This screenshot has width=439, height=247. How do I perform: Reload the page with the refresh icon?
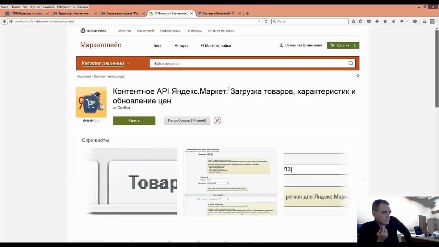pos(266,21)
